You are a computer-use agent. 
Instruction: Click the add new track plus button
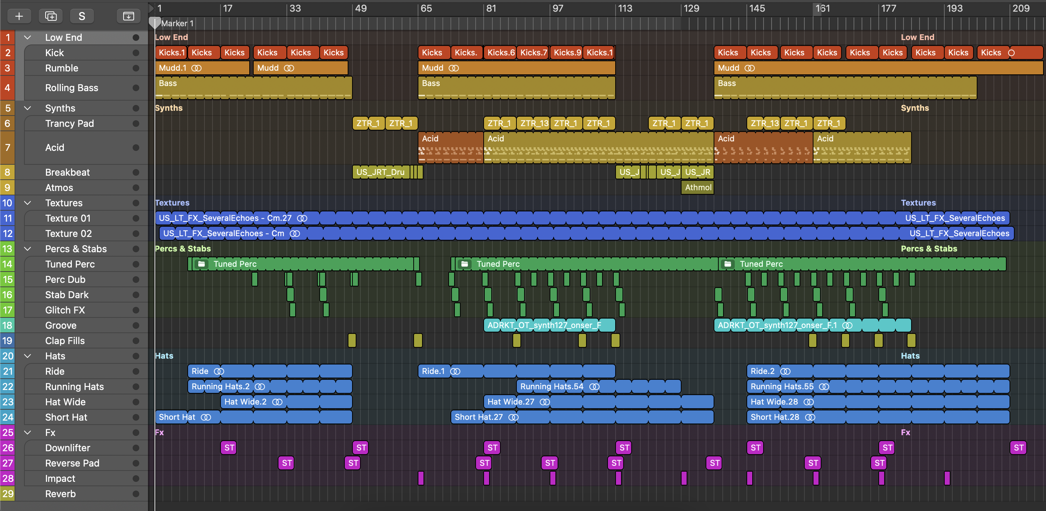pos(19,16)
